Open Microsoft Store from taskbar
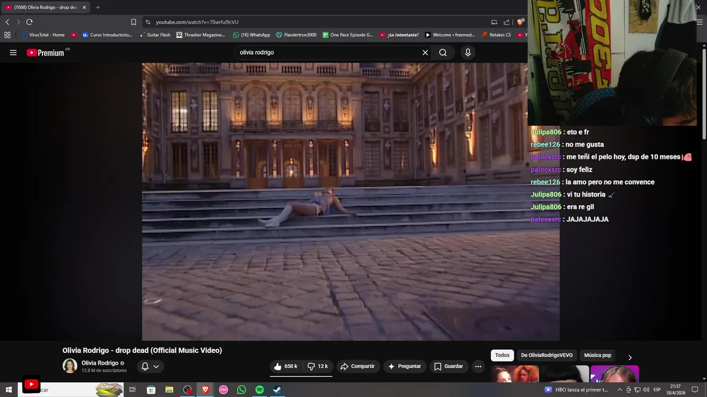 151,390
